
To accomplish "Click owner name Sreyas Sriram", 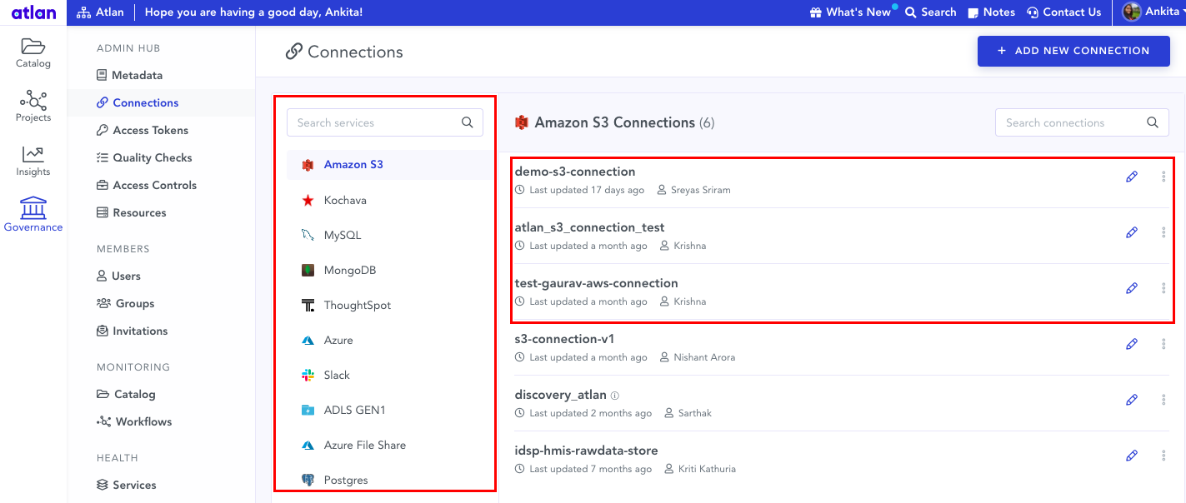I will (x=700, y=190).
